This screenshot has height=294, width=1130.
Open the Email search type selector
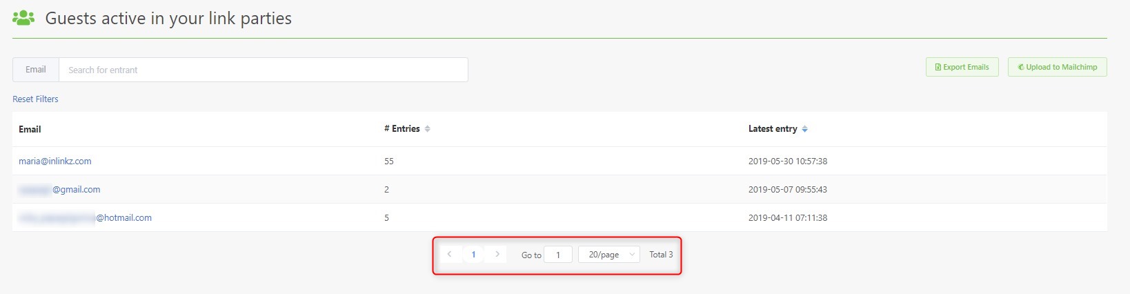[36, 70]
